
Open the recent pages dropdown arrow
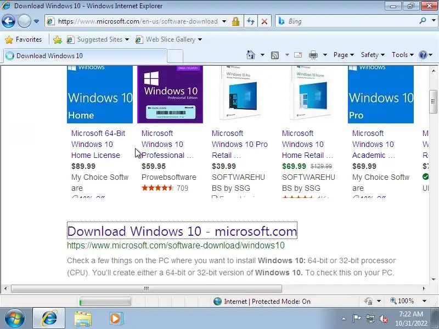tap(36, 21)
